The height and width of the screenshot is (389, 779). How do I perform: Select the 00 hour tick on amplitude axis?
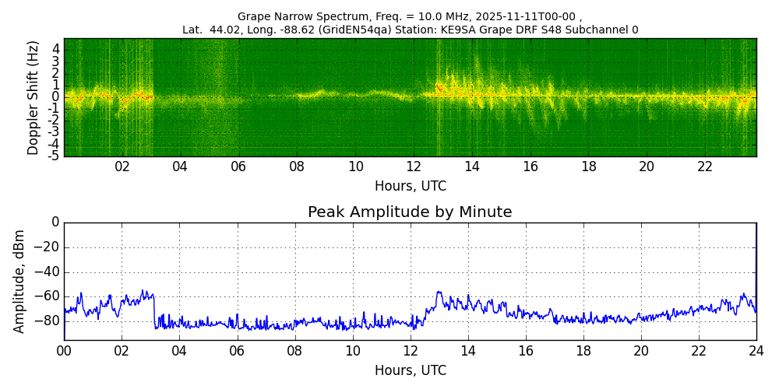(64, 351)
